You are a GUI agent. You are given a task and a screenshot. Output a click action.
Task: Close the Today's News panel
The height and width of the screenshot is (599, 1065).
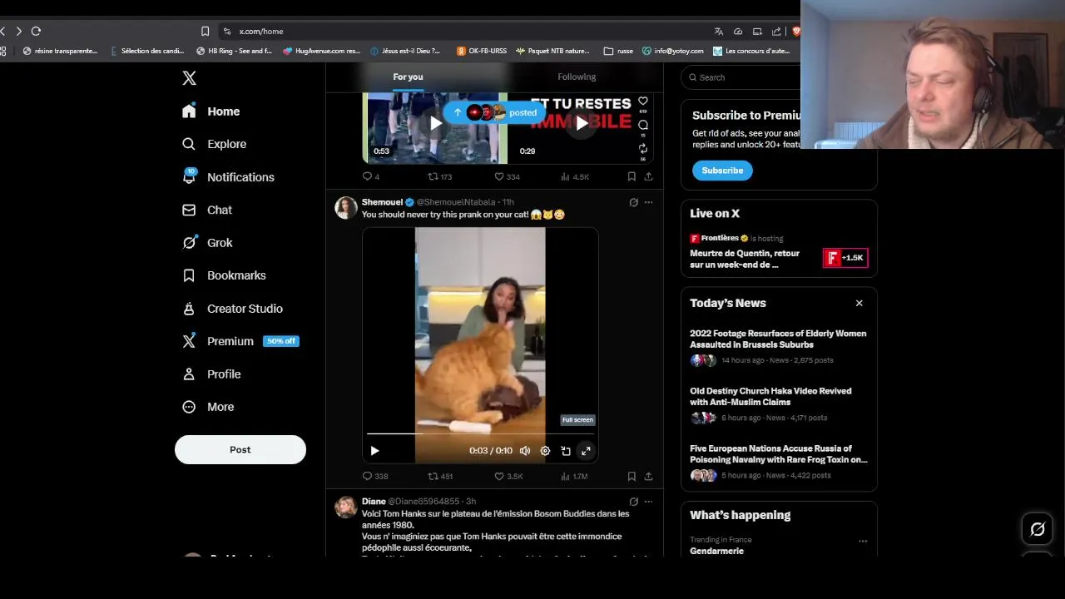[859, 304]
